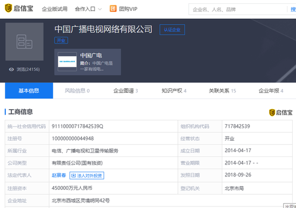Viewport: 296px width, 208px height.
Task: Click registration number 100000000044948
Action: (x=73, y=139)
